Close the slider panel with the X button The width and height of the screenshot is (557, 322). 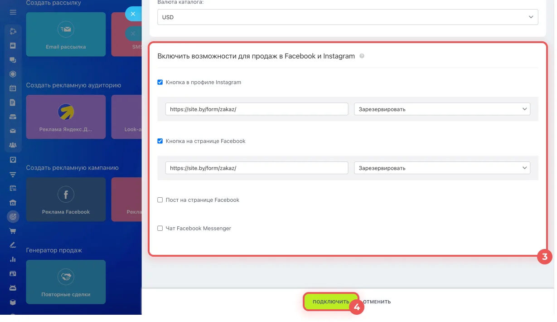click(x=133, y=14)
